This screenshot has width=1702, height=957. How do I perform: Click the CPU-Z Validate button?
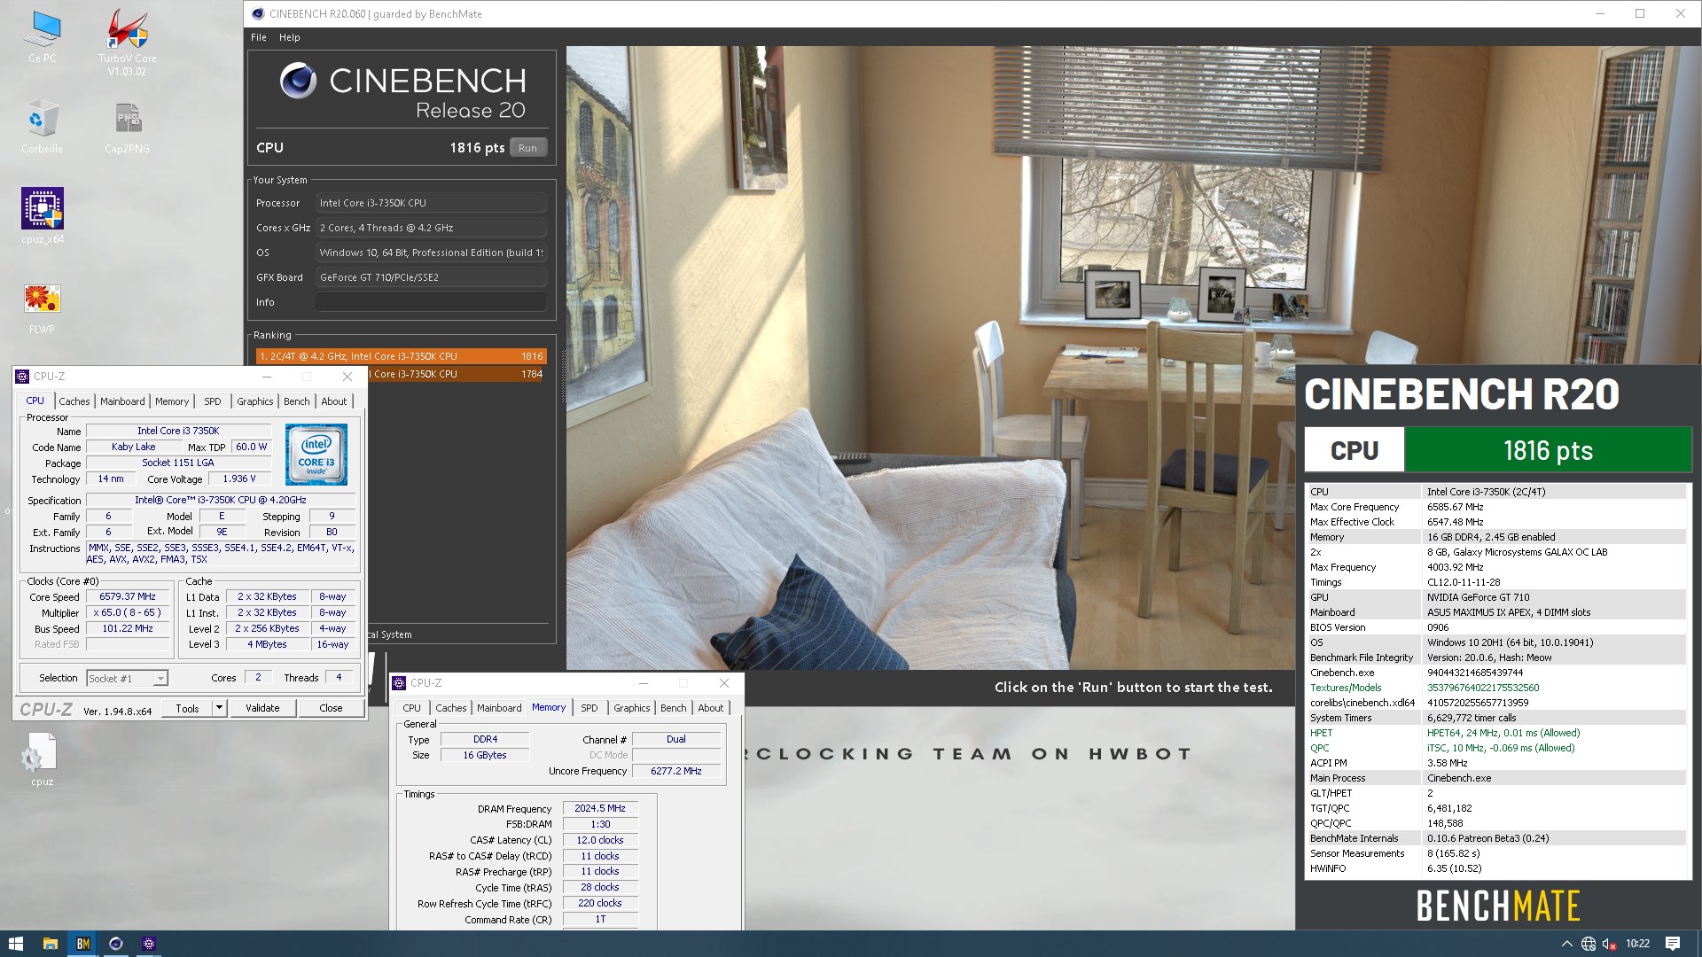(262, 708)
